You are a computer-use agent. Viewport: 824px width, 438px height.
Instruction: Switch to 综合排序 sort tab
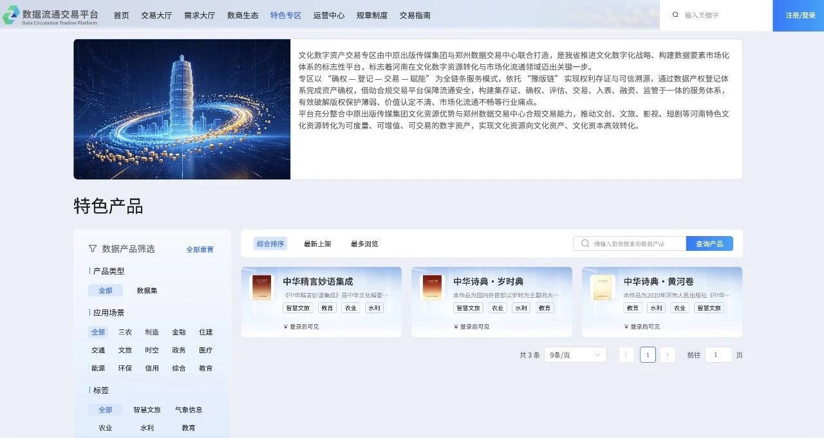point(270,244)
